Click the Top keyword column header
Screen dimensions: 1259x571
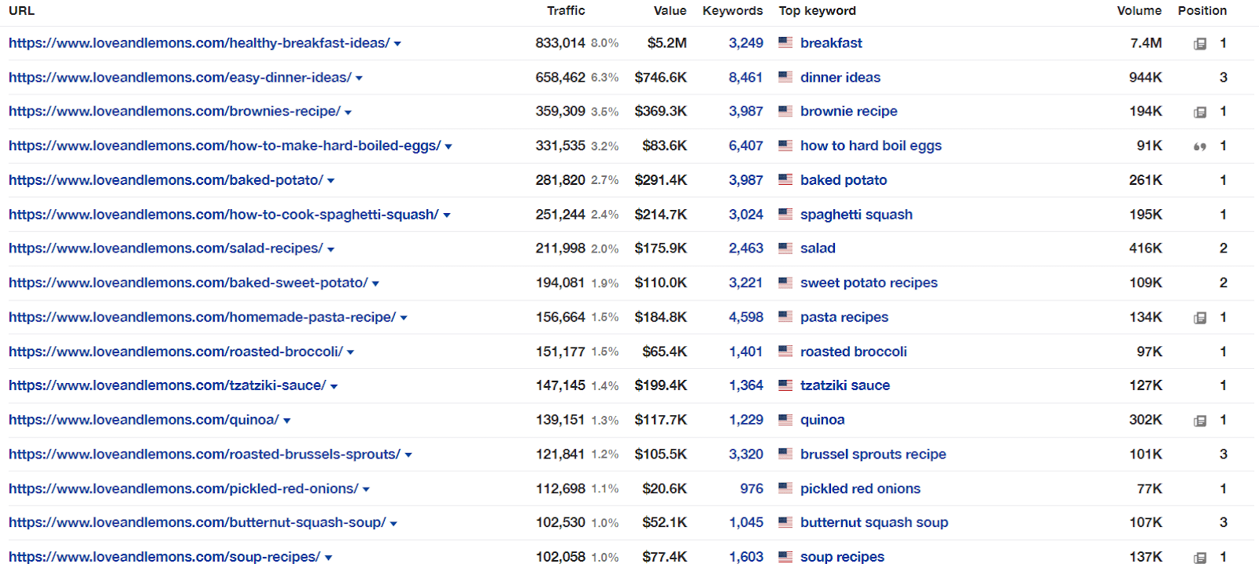(818, 10)
